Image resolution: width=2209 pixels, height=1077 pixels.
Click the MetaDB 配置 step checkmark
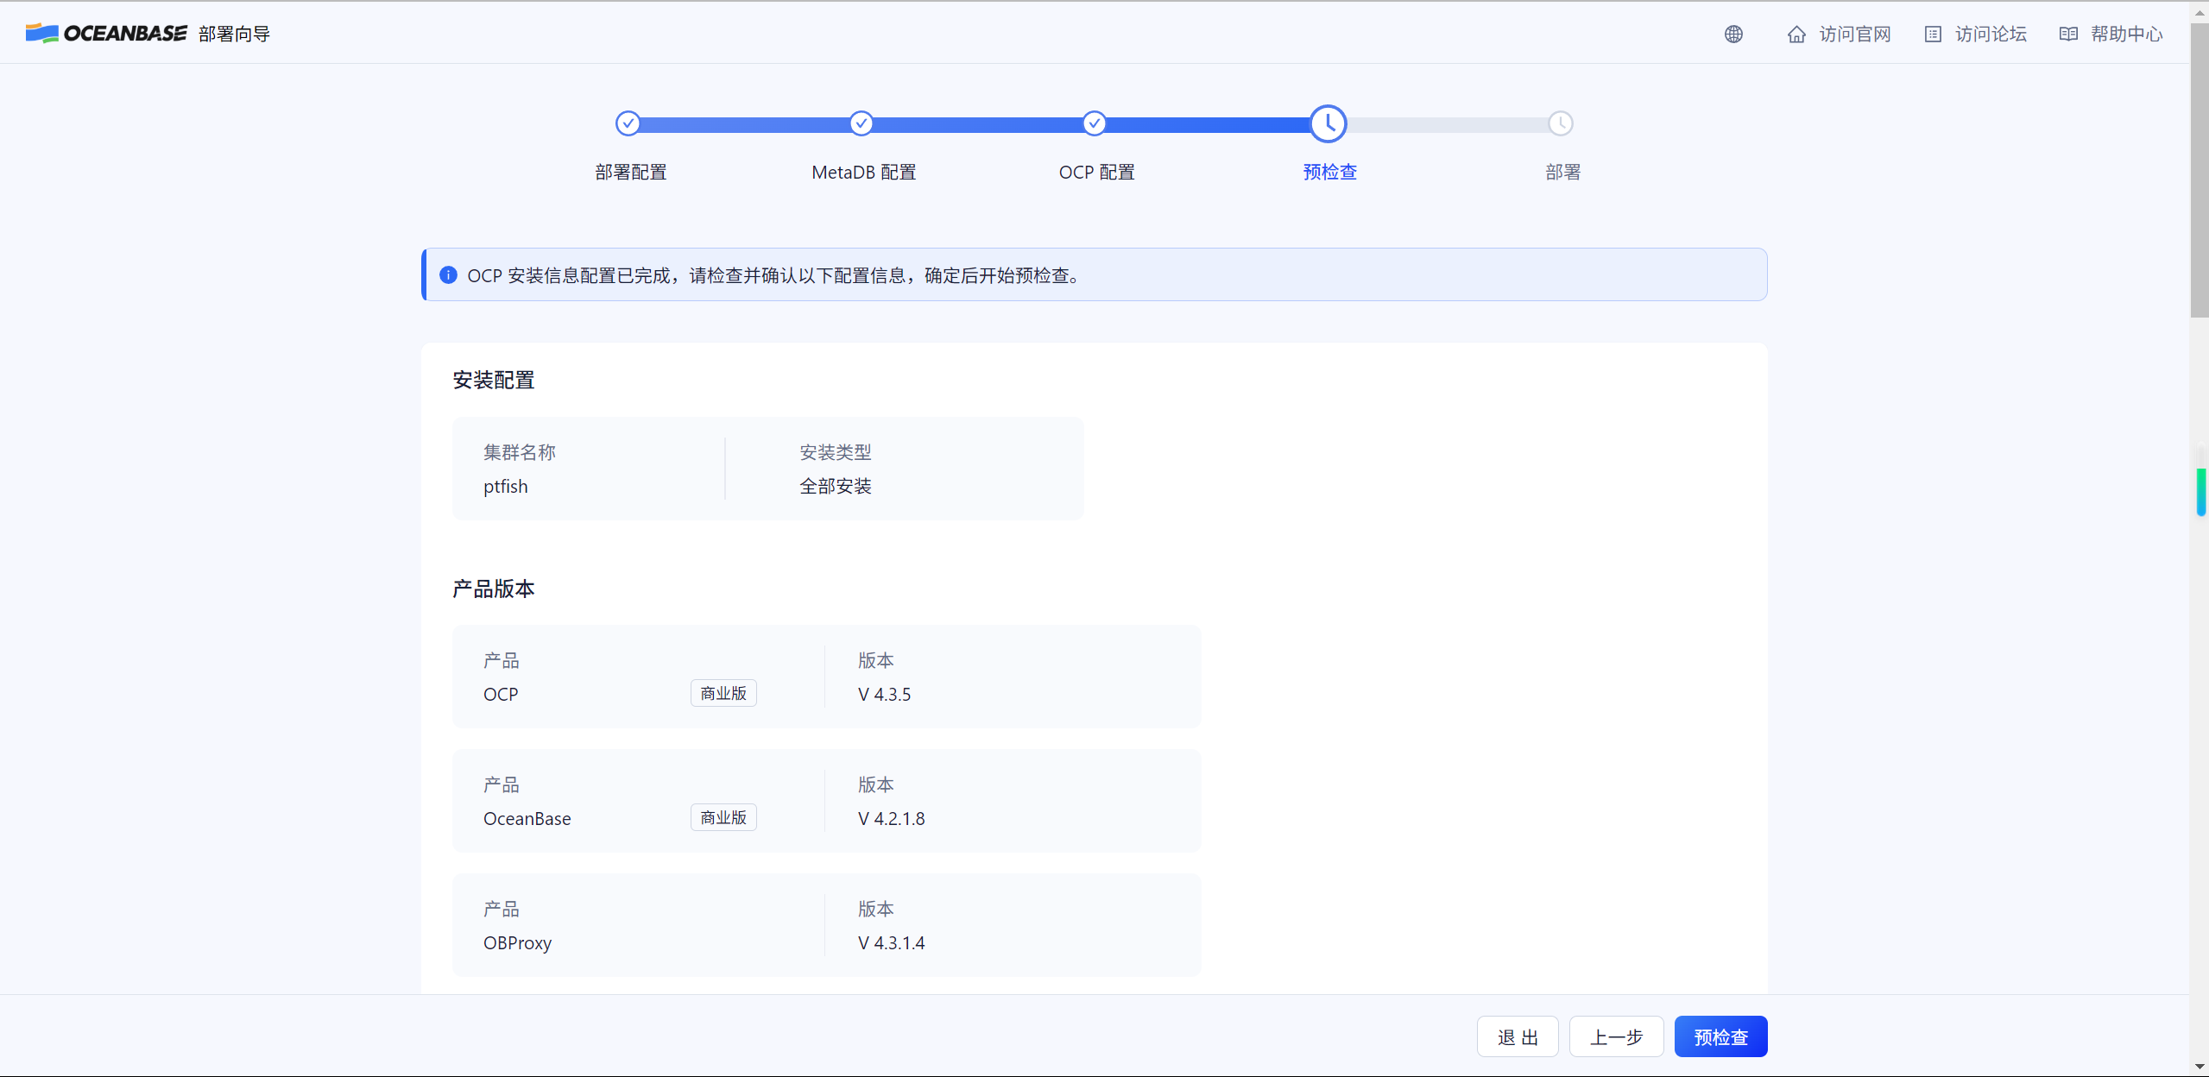point(862,123)
